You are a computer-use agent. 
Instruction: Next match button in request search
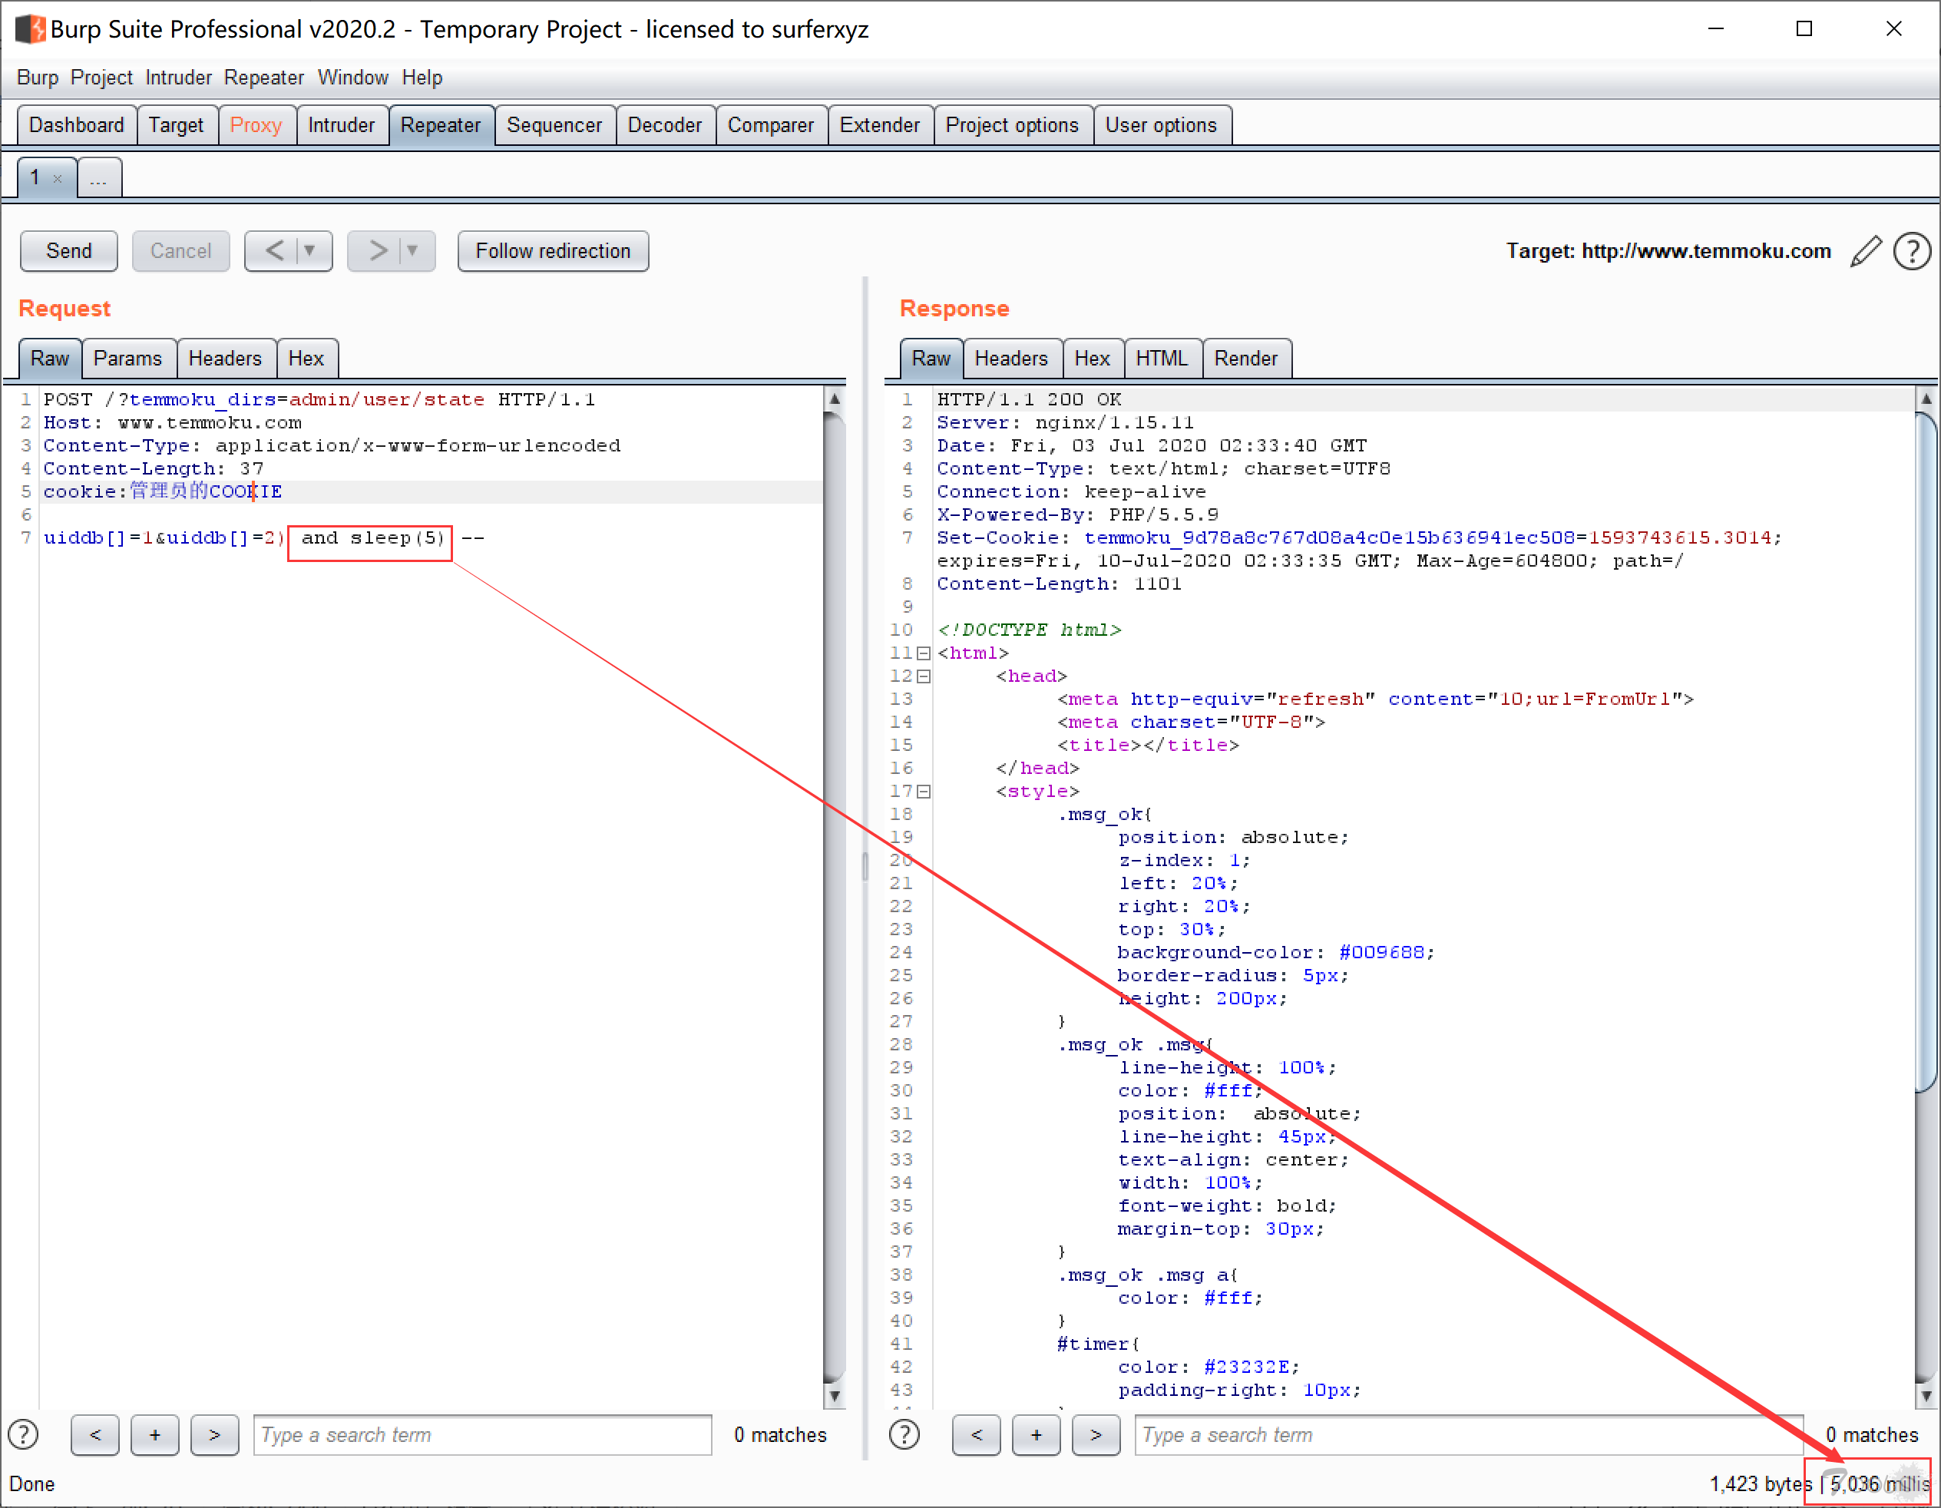(x=214, y=1434)
